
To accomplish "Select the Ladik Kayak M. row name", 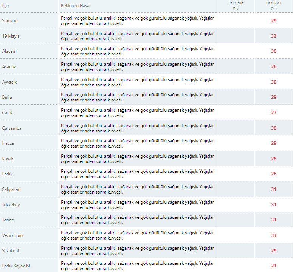I will (x=16, y=266).
